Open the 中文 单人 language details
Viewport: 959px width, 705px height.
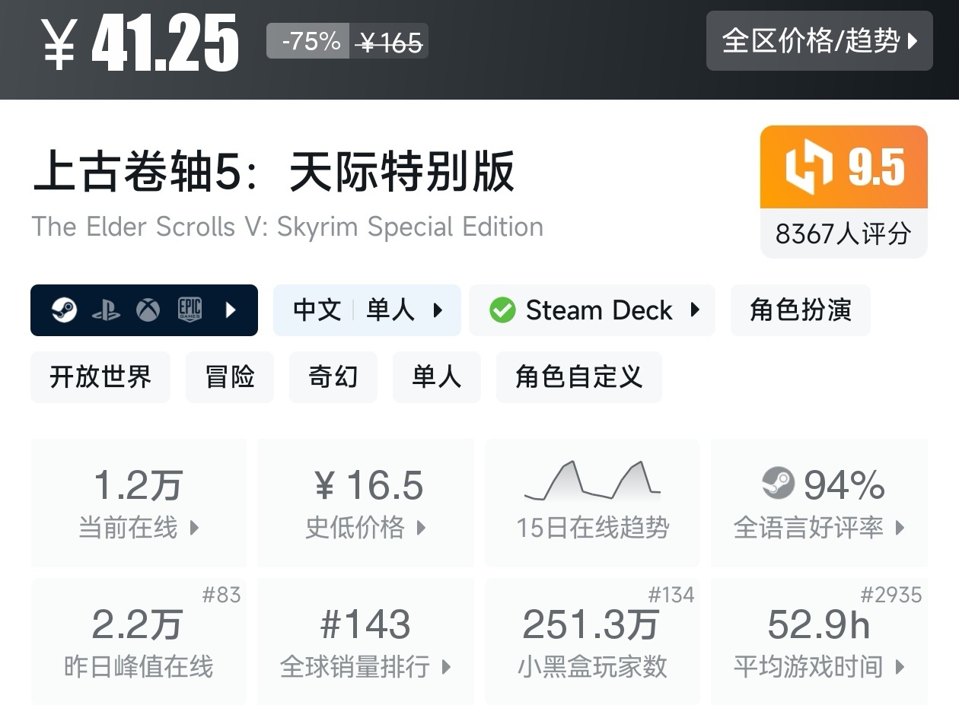367,310
